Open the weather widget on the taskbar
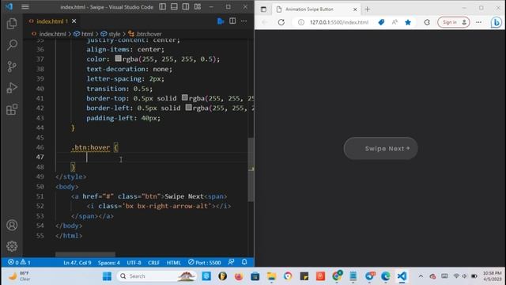This screenshot has width=506, height=285. pyautogui.click(x=19, y=276)
